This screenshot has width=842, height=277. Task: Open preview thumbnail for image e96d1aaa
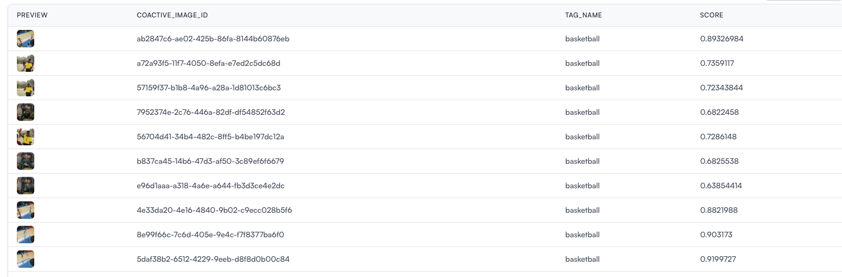(x=26, y=186)
